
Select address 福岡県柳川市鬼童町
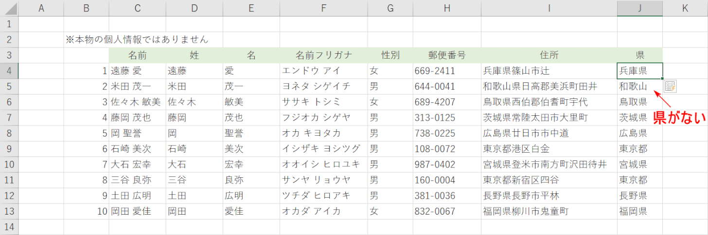point(549,212)
